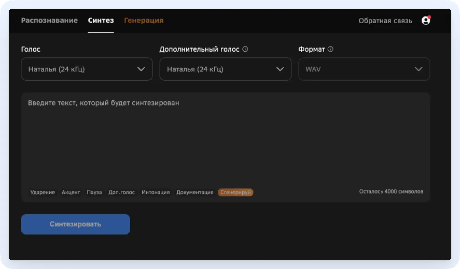Go to the Генерация tab
460x269 pixels.
coord(144,20)
